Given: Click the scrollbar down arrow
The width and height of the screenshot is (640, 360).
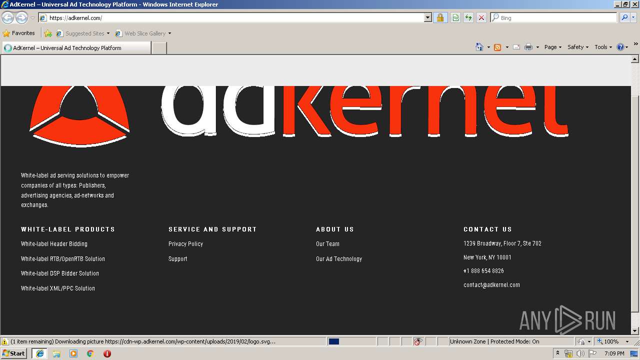Looking at the screenshot, I should (635, 330).
